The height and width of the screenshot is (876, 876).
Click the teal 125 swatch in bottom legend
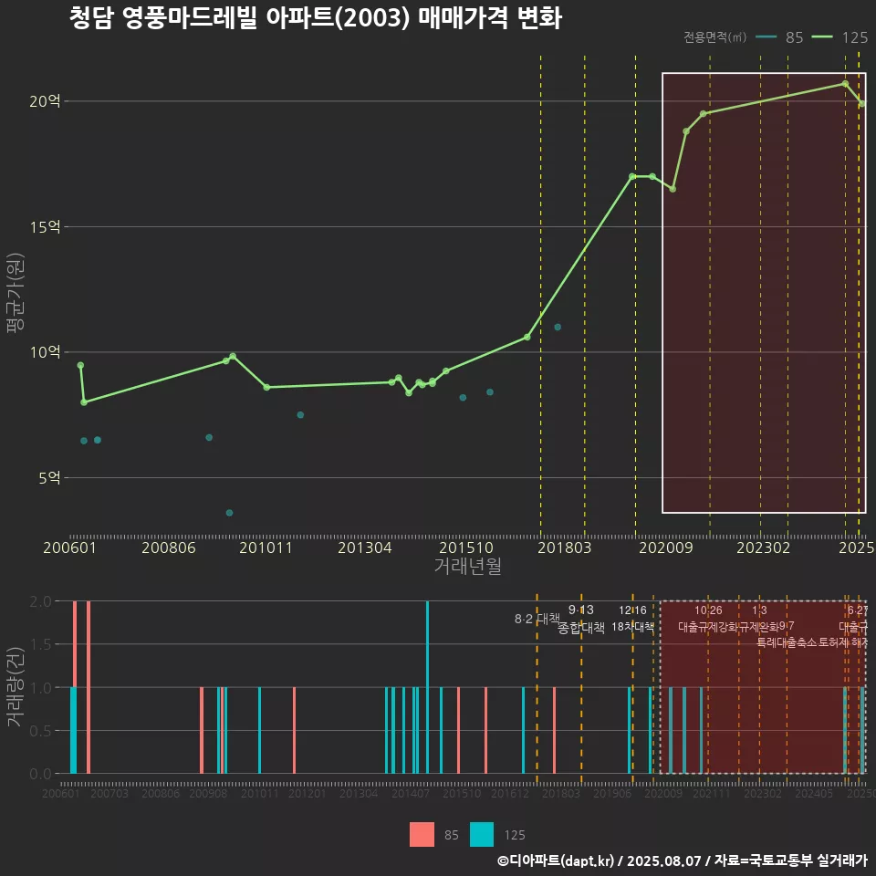click(x=482, y=835)
